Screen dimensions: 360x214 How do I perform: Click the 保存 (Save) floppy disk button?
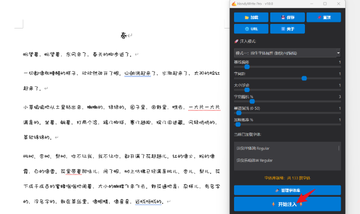click(287, 17)
